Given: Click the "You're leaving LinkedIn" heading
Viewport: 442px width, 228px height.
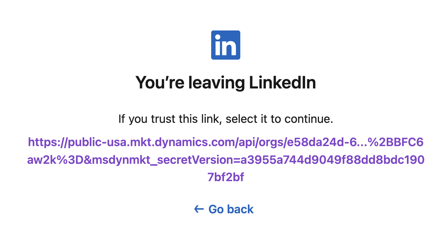Looking at the screenshot, I should click(226, 83).
